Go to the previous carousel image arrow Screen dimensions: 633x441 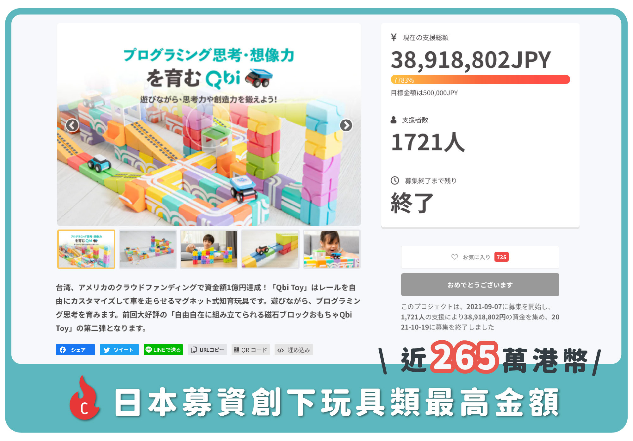[x=72, y=125]
